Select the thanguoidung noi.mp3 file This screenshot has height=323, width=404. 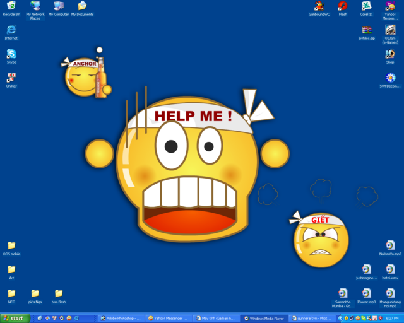pos(390,298)
